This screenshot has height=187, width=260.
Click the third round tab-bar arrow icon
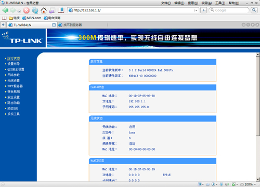253,25
